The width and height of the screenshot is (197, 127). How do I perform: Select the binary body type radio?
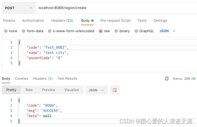pos(116,31)
